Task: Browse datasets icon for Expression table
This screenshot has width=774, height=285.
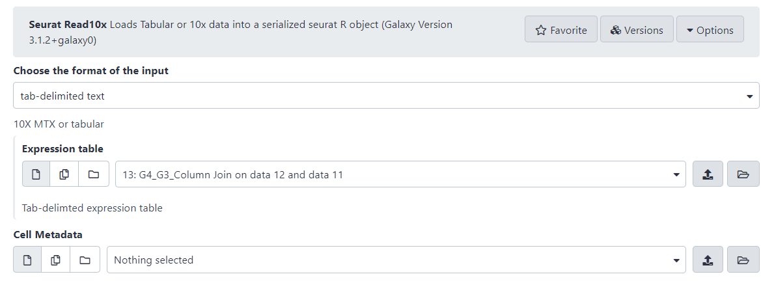Action: pos(743,174)
